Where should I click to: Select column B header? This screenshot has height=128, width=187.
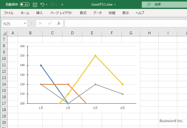[30, 33]
